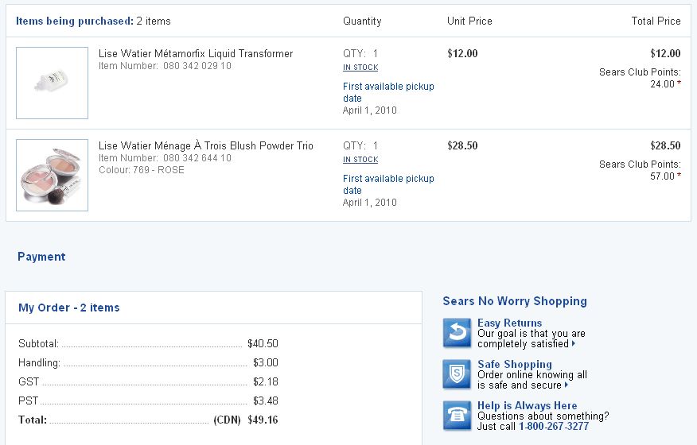Click Our goal is that you are completely satisfied
This screenshot has width=697, height=445.
click(532, 339)
